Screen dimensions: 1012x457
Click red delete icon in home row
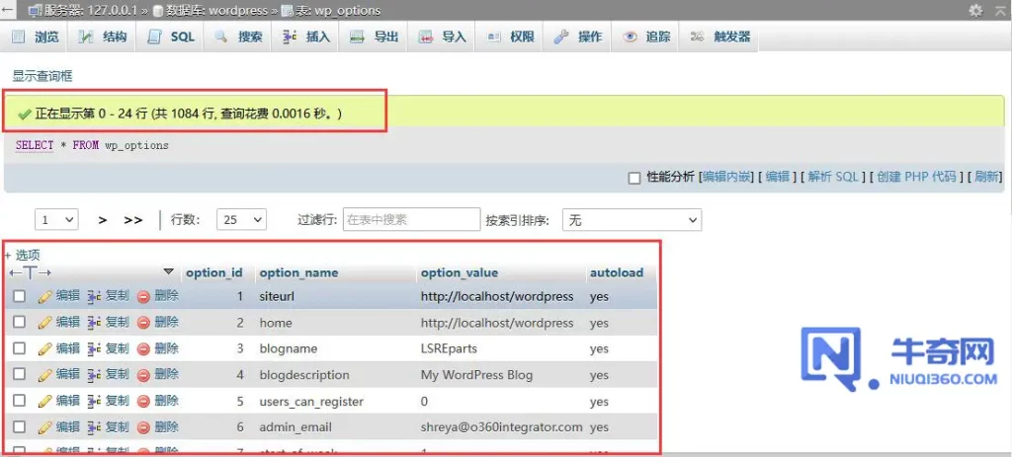click(x=143, y=323)
